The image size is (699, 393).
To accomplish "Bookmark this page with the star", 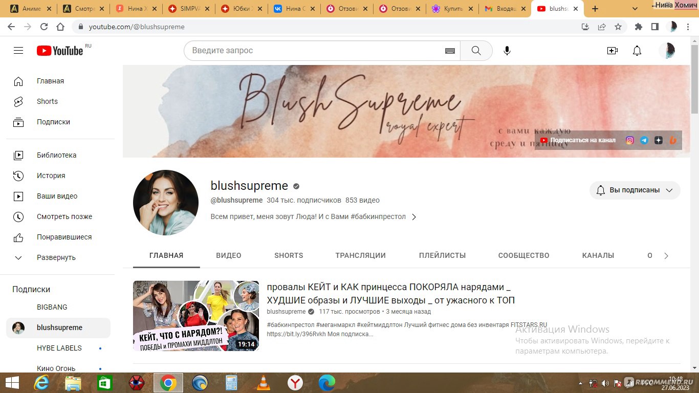I will (618, 27).
